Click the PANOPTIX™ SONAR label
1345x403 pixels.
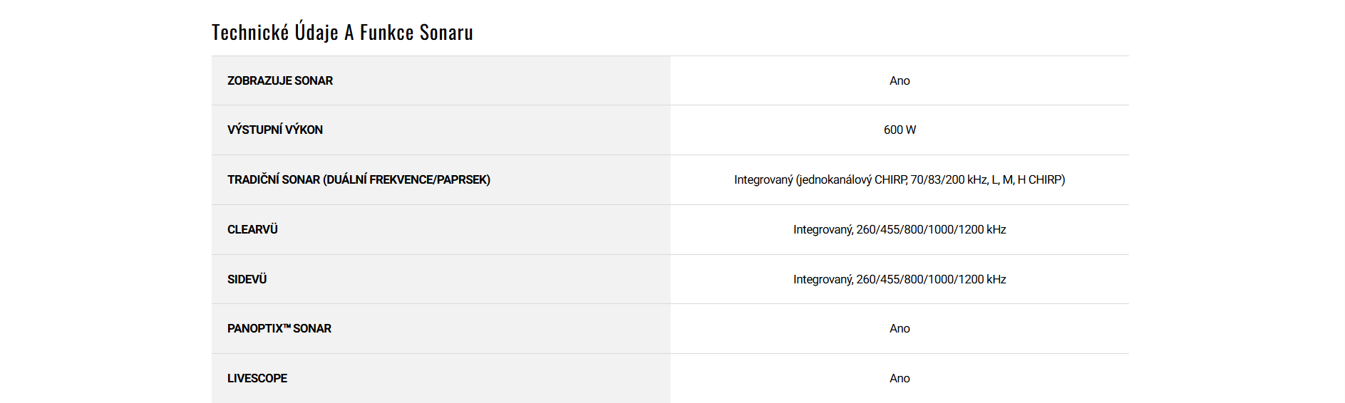click(x=279, y=329)
